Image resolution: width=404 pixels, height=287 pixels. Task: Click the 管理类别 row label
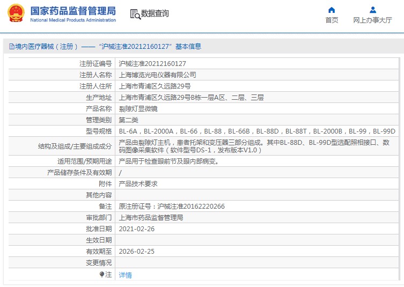click(x=99, y=120)
